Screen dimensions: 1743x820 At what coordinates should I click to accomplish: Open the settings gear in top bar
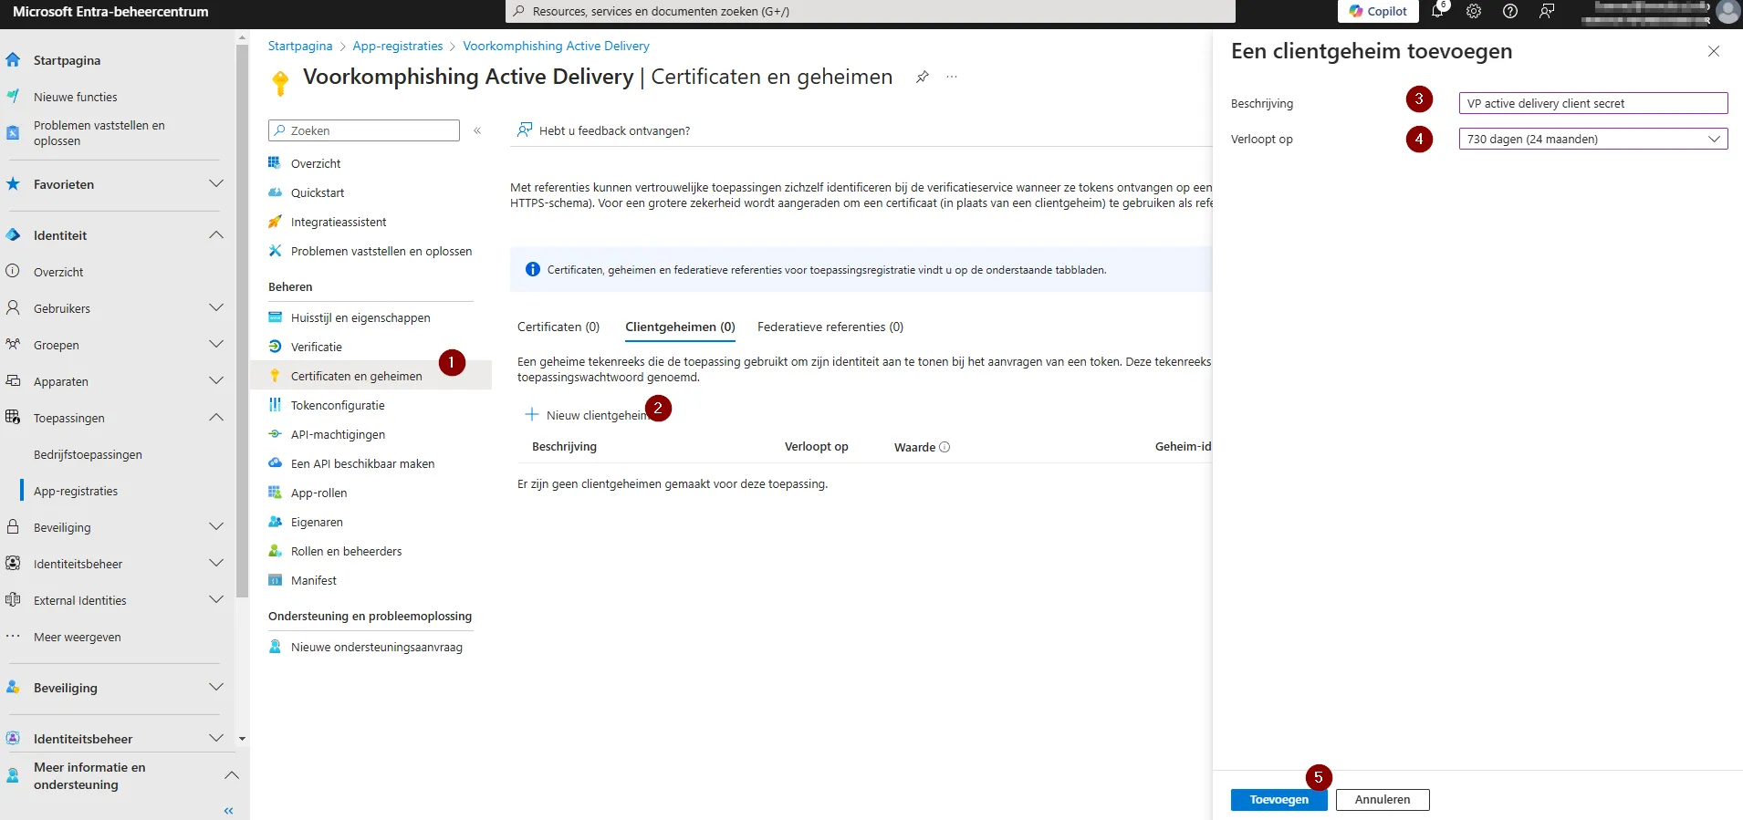[1474, 11]
